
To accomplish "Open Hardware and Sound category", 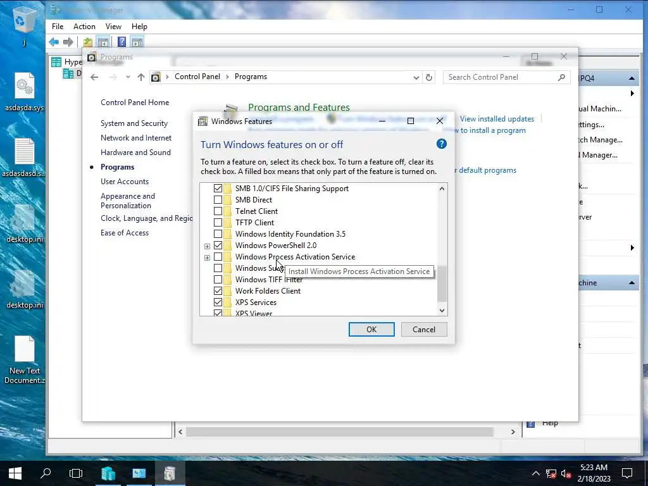I will pos(135,153).
